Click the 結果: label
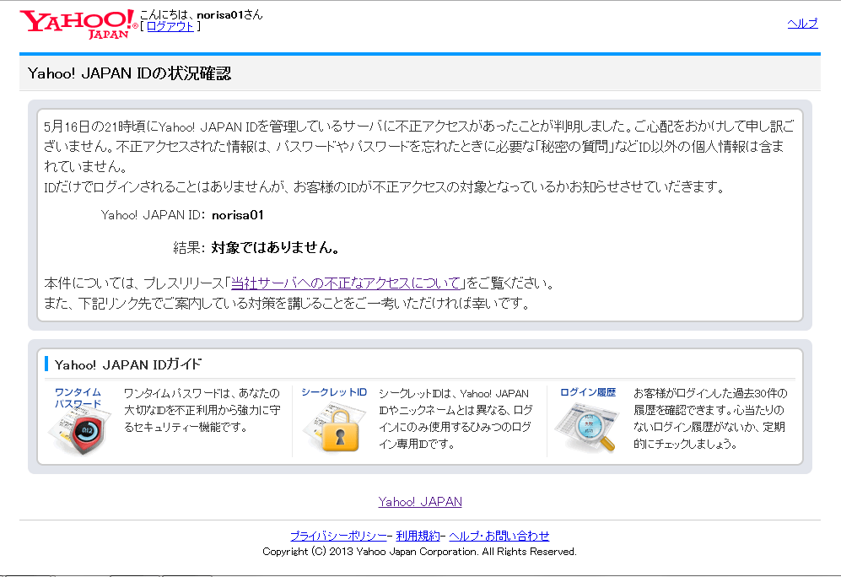This screenshot has width=841, height=577. 189,248
